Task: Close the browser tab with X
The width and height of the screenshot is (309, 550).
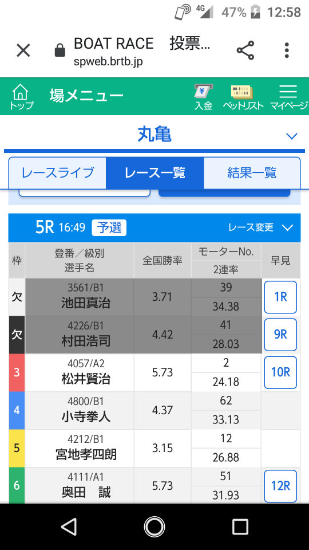Action: coord(23,50)
